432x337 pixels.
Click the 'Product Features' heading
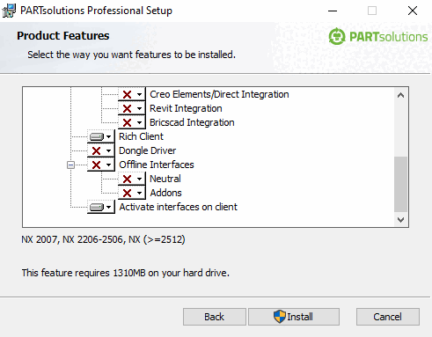63,36
